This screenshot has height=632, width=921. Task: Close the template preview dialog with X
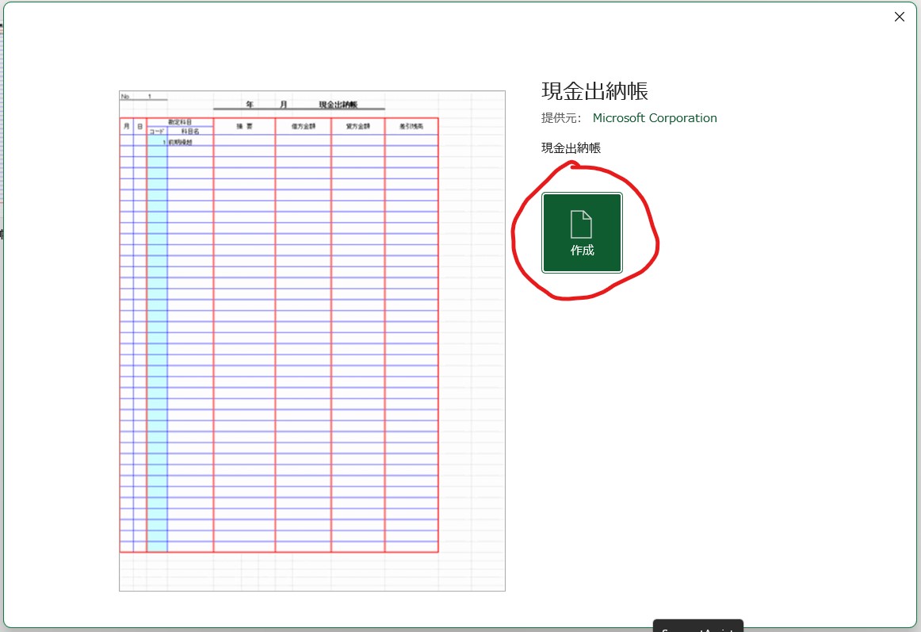coord(899,17)
